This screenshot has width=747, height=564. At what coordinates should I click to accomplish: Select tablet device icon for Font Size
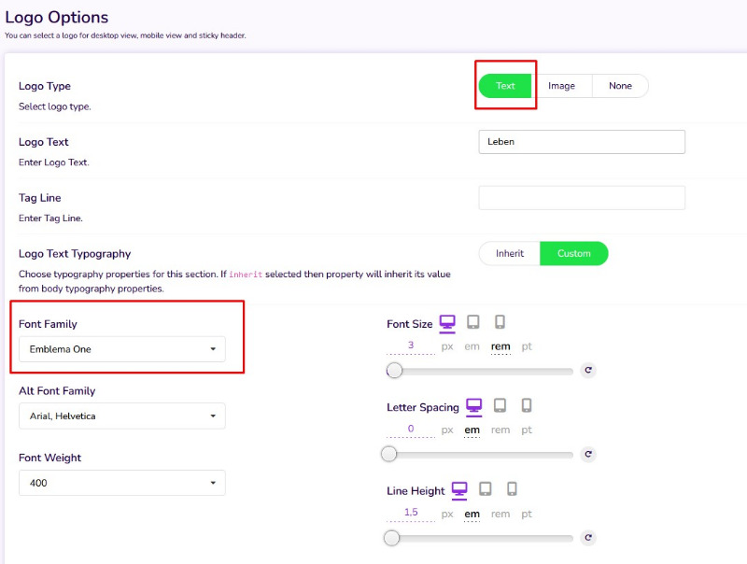click(x=473, y=323)
